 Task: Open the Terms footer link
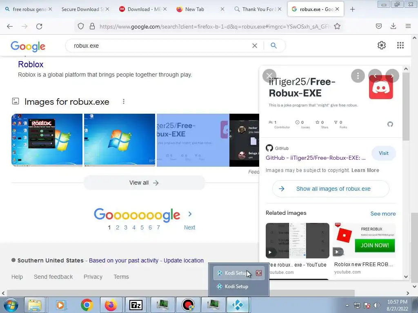pos(121,277)
